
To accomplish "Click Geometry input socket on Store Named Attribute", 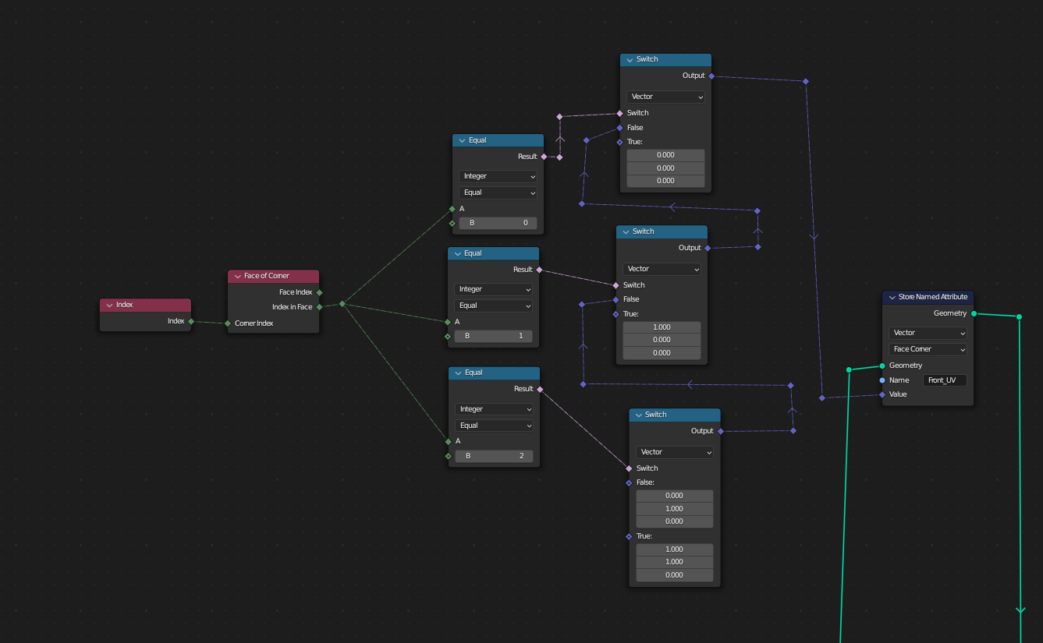I will click(x=882, y=366).
